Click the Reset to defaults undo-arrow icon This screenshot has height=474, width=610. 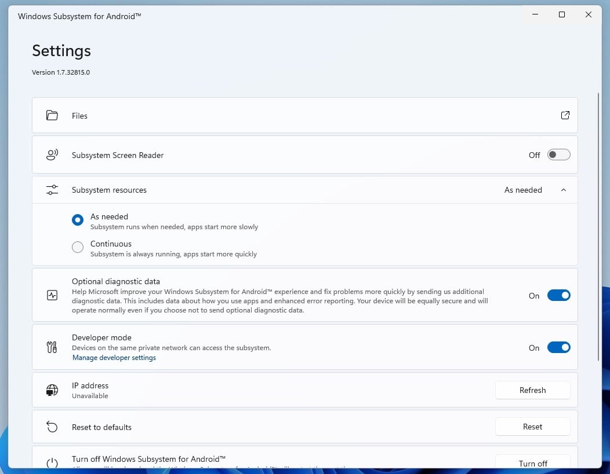(x=52, y=427)
